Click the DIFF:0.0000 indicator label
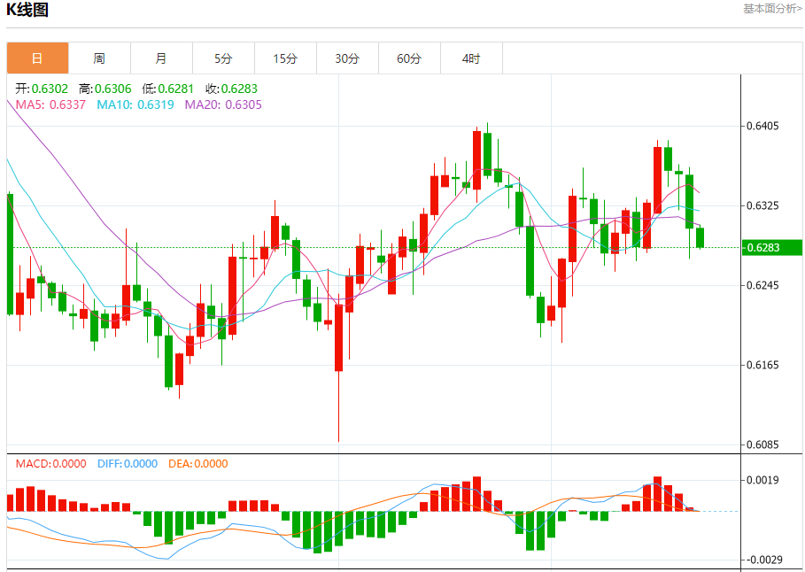805x572 pixels. [x=128, y=464]
